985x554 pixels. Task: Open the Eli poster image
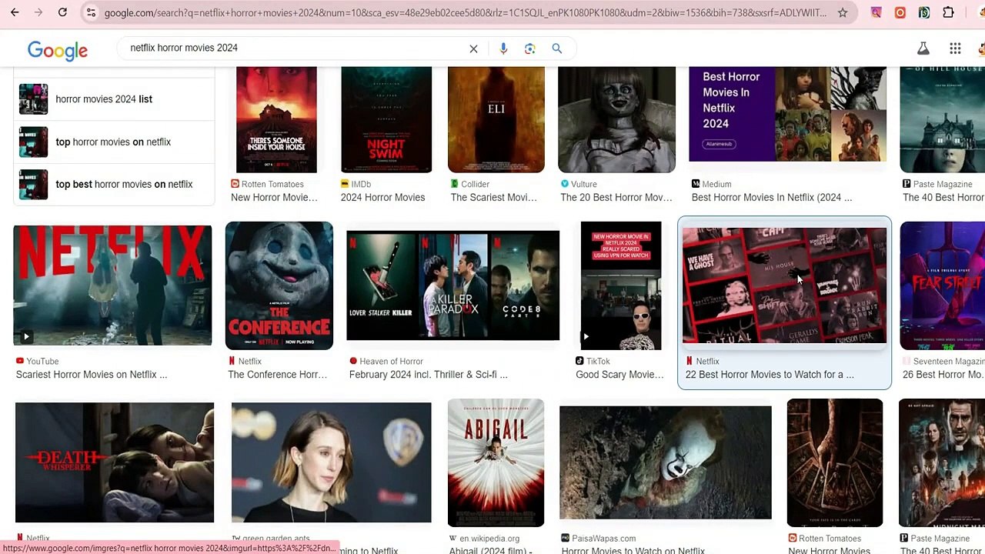click(496, 119)
